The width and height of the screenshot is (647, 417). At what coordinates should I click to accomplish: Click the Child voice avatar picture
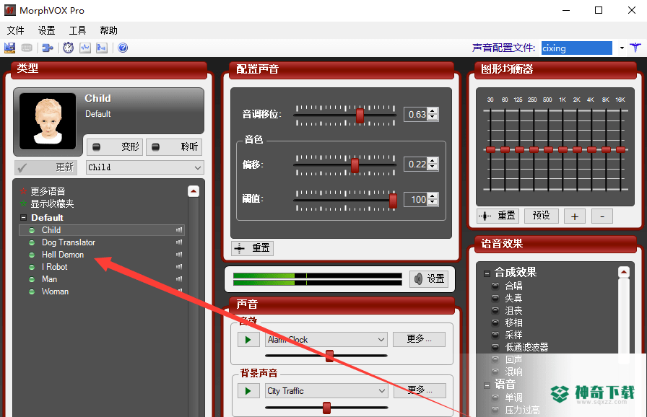pyautogui.click(x=48, y=121)
